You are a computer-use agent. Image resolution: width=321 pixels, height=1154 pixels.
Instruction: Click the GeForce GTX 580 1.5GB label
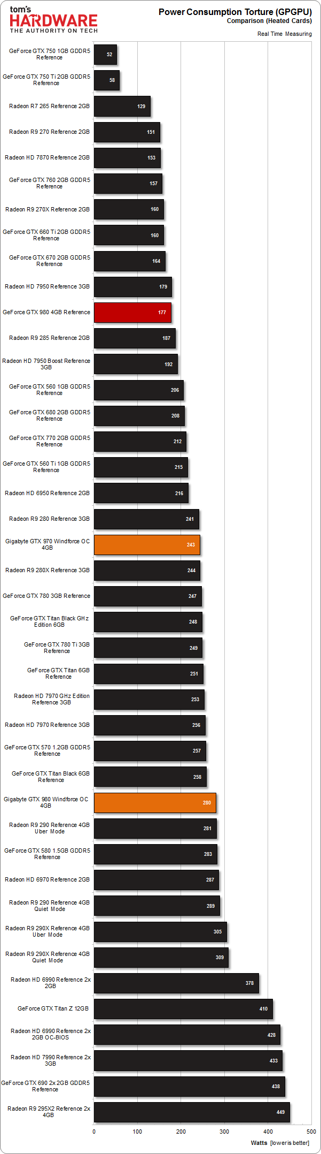pos(47,854)
